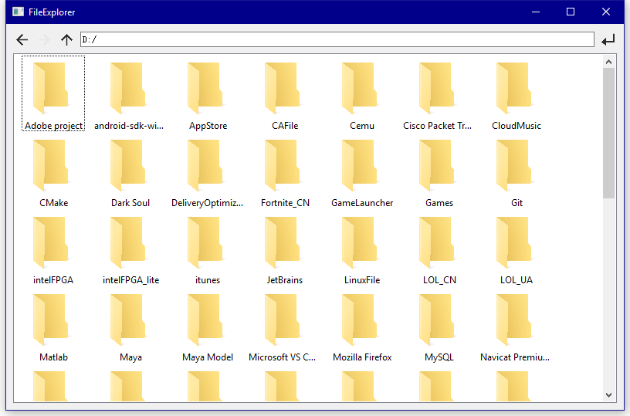Close the FileExplorer window
Screen dimensions: 630x416
click(606, 12)
